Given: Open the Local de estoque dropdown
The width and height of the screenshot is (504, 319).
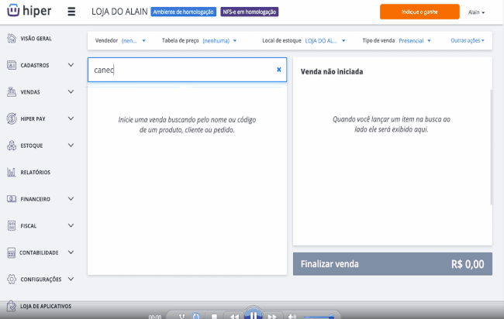Looking at the screenshot, I should 325,41.
